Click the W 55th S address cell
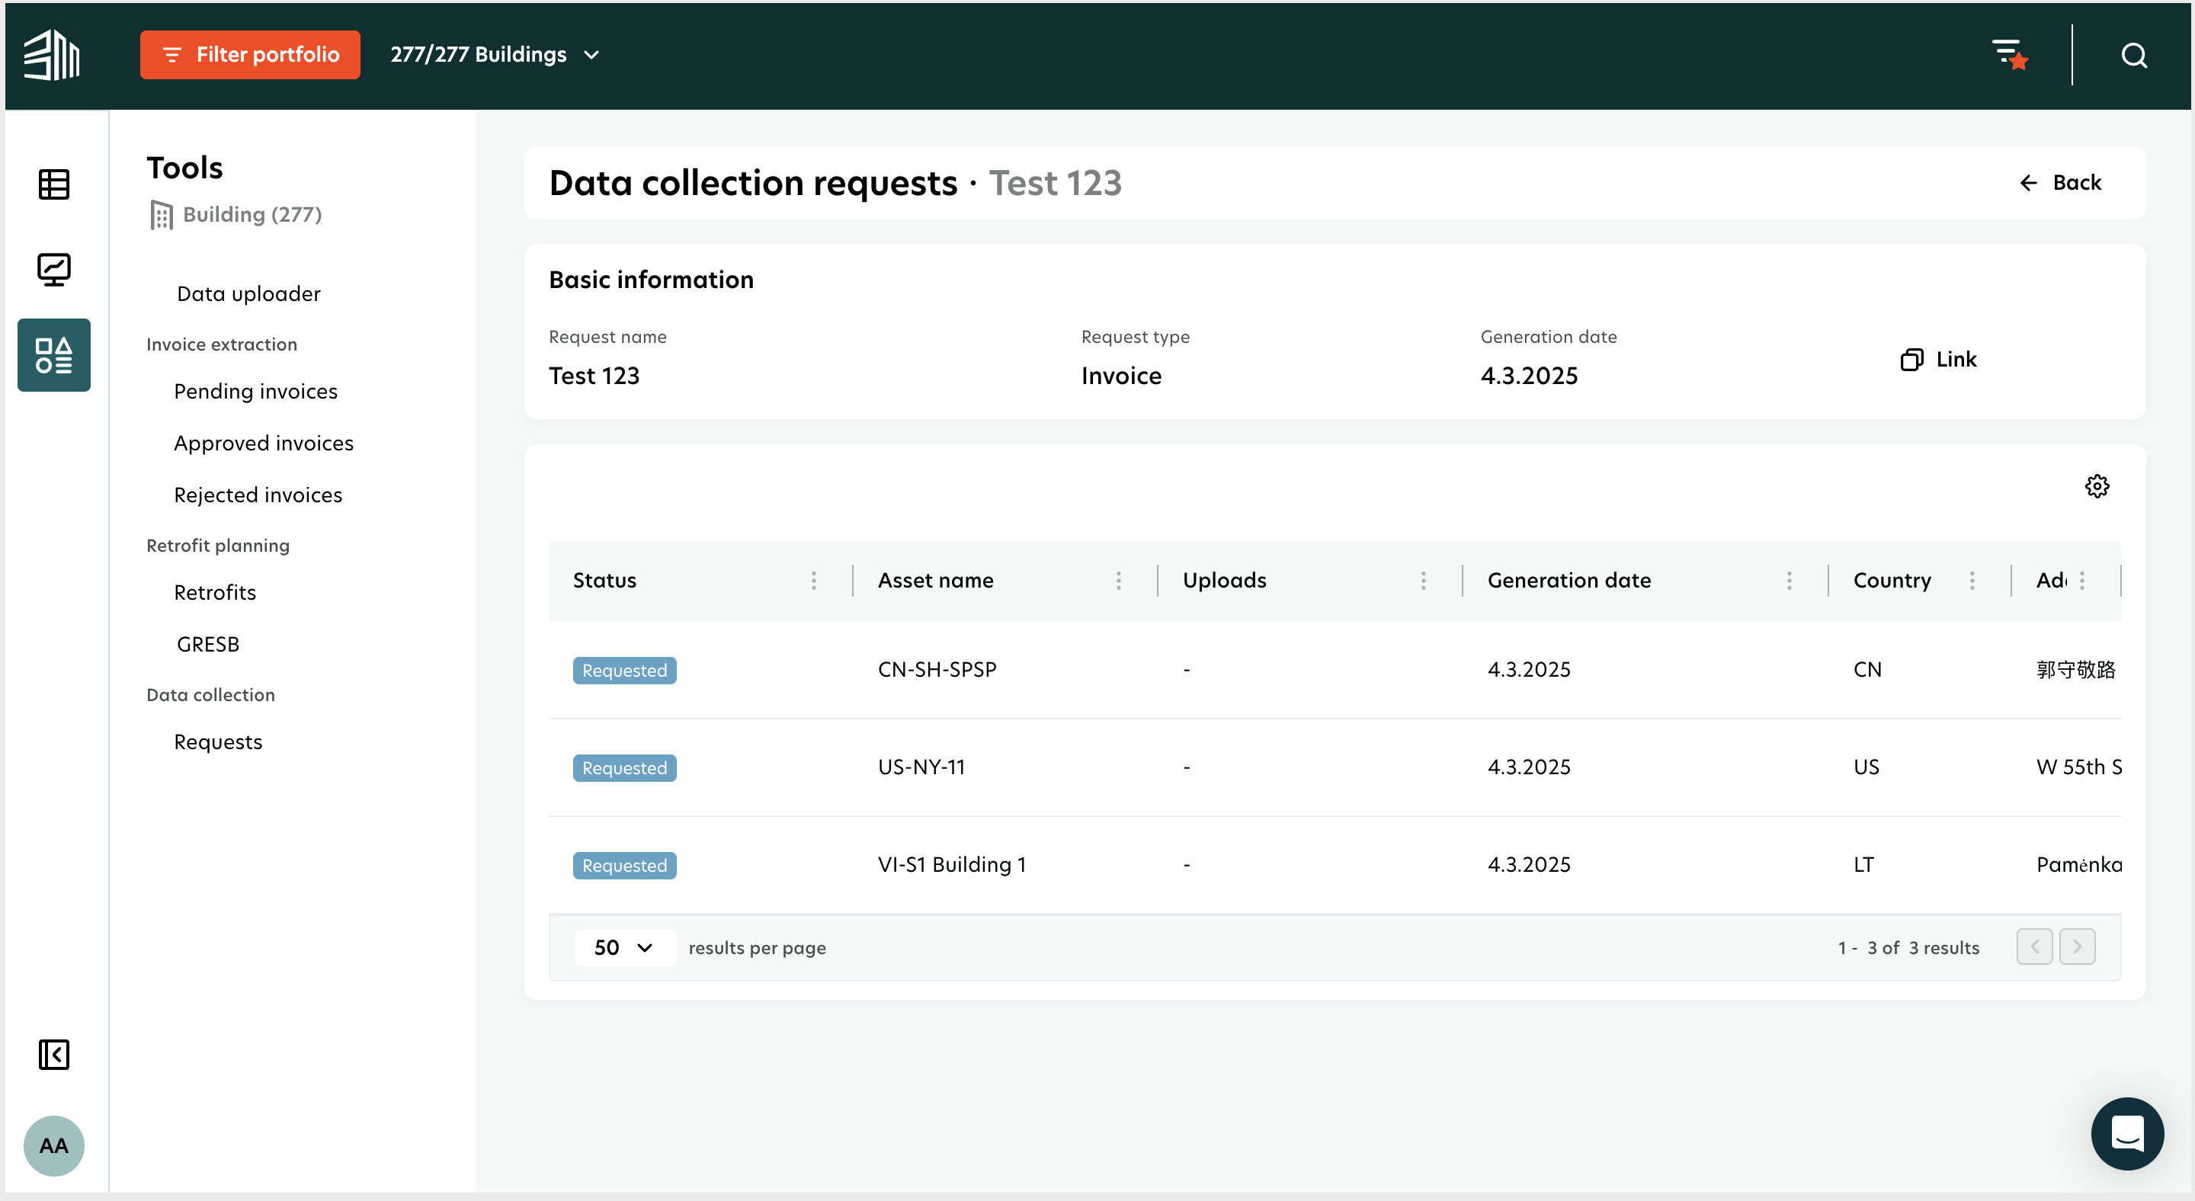Viewport: 2195px width, 1201px height. [x=2078, y=767]
